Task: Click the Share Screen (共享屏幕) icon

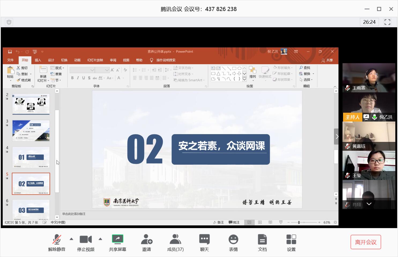Action: (x=118, y=239)
